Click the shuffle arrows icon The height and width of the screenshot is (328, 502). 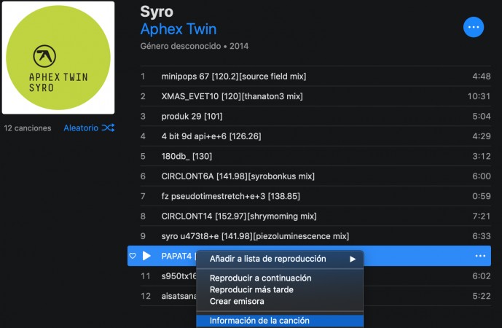(x=108, y=128)
